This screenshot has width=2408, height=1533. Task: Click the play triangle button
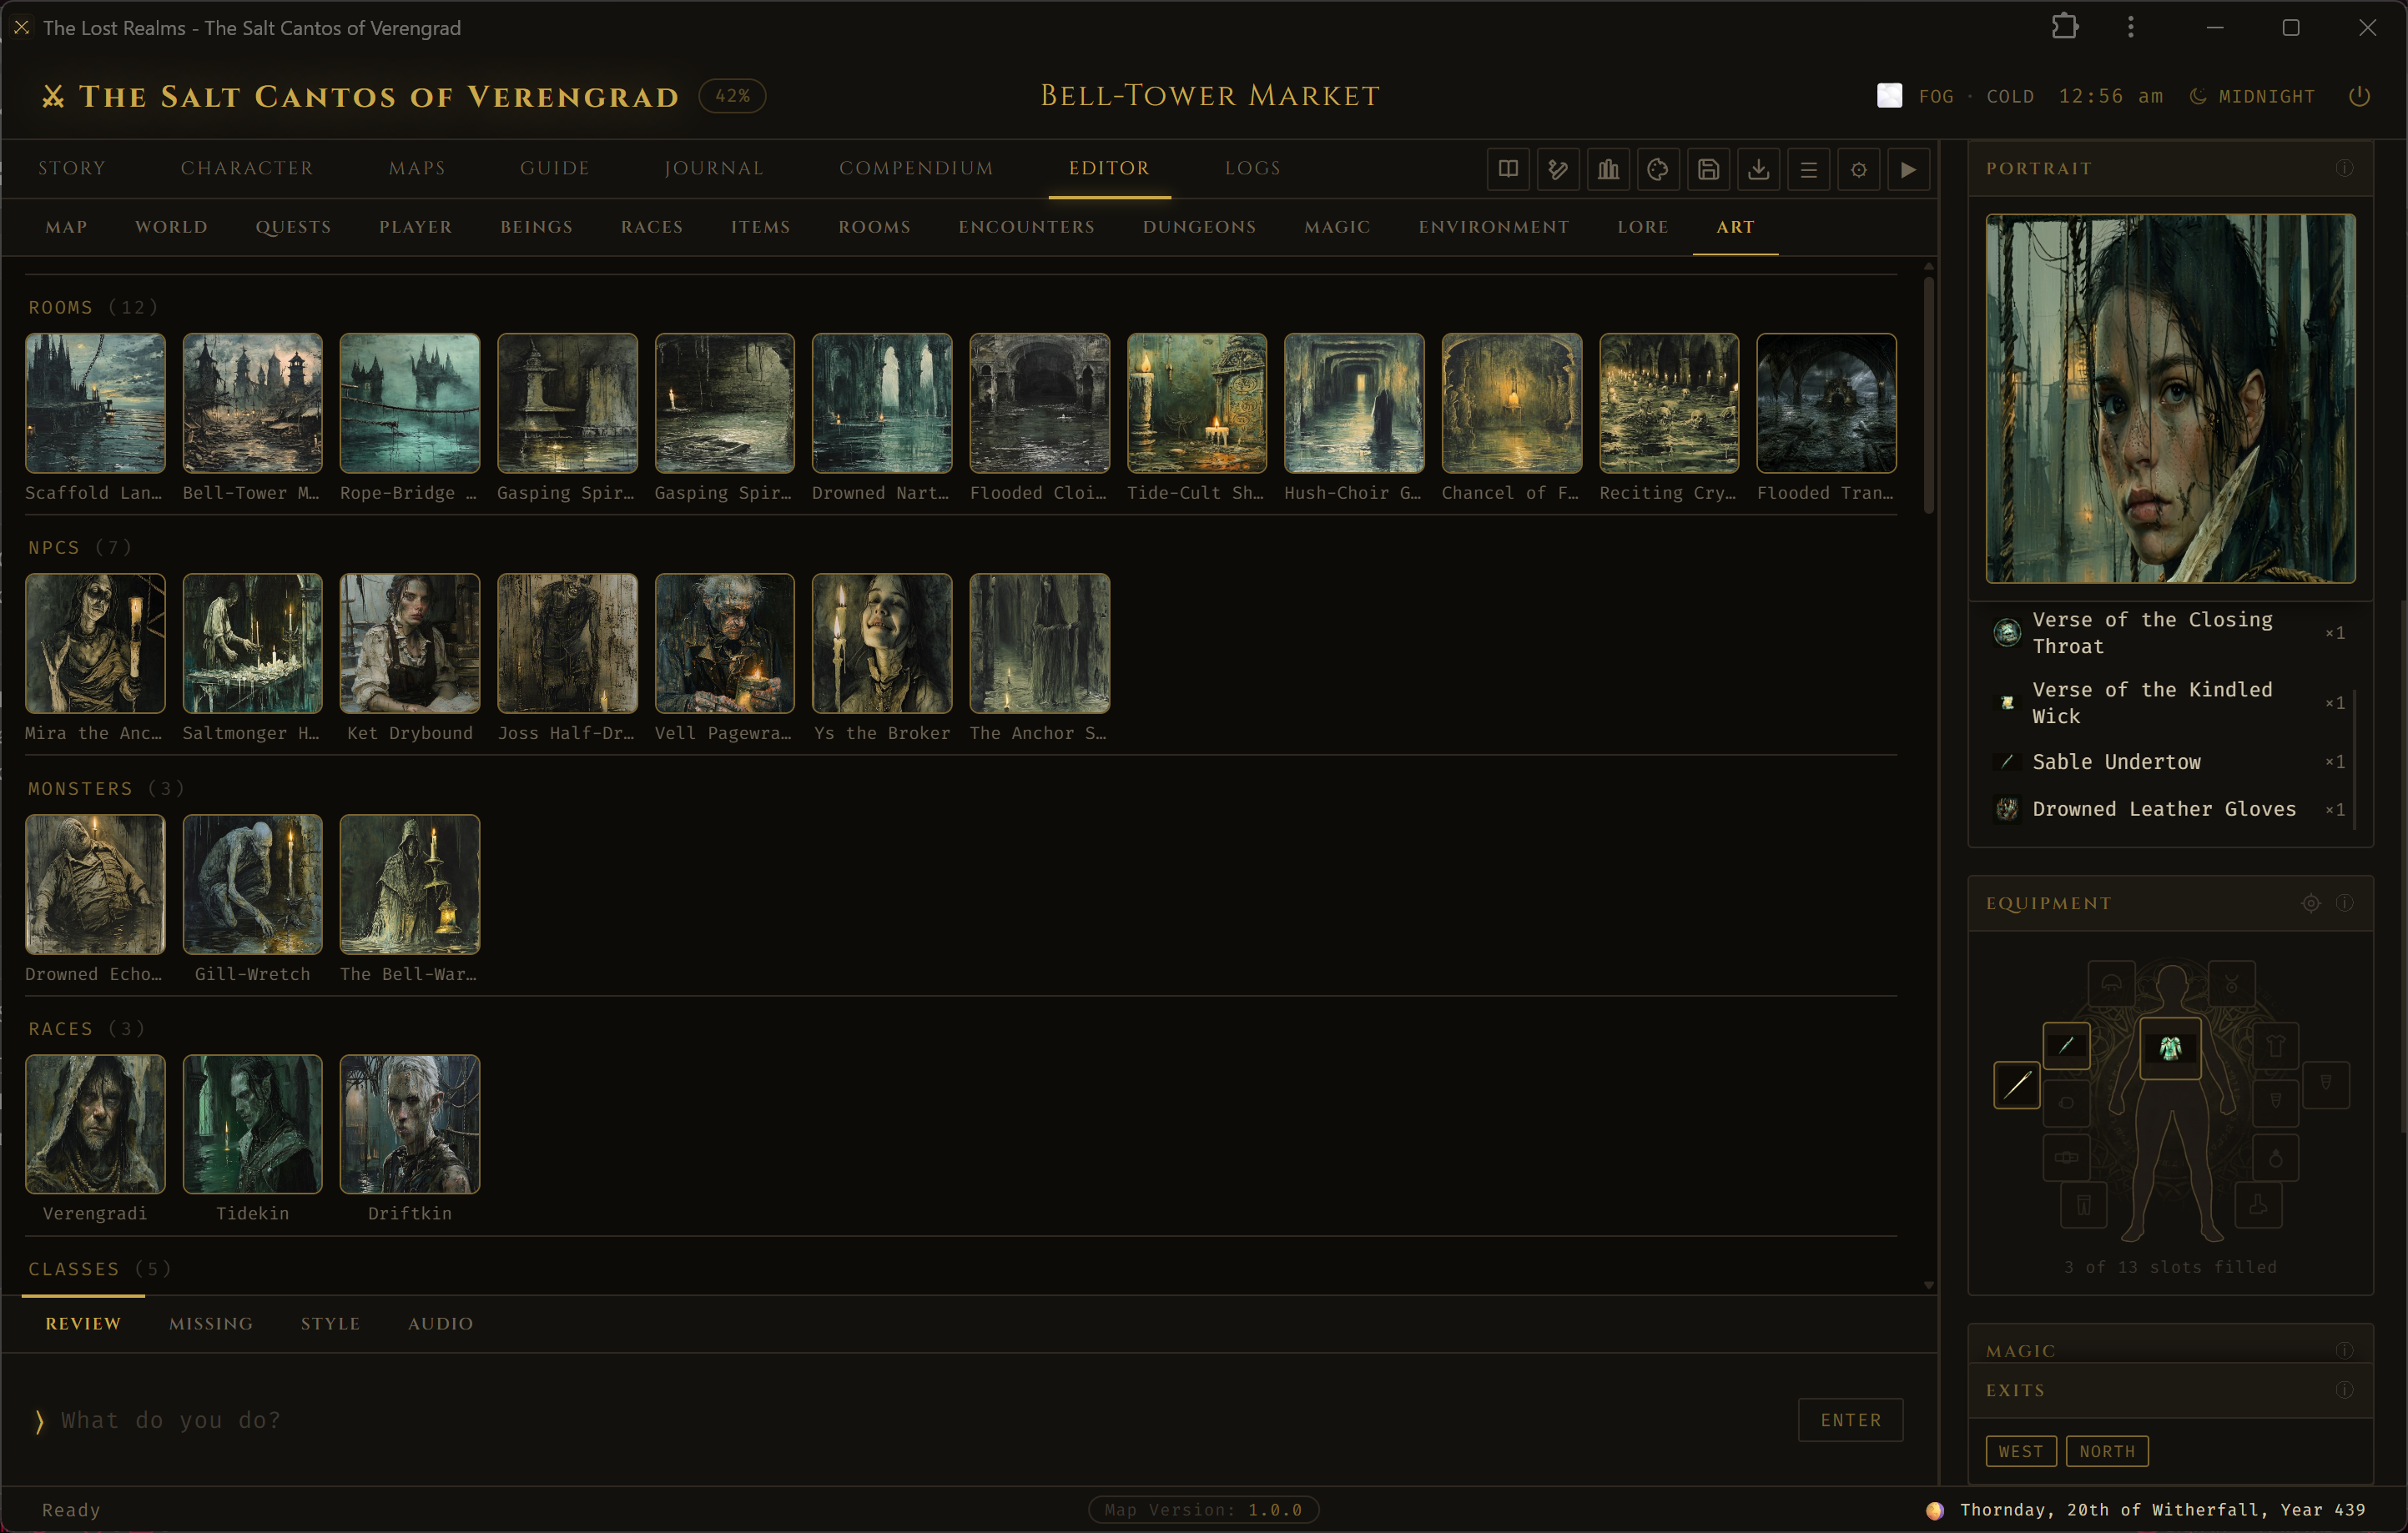click(1908, 168)
